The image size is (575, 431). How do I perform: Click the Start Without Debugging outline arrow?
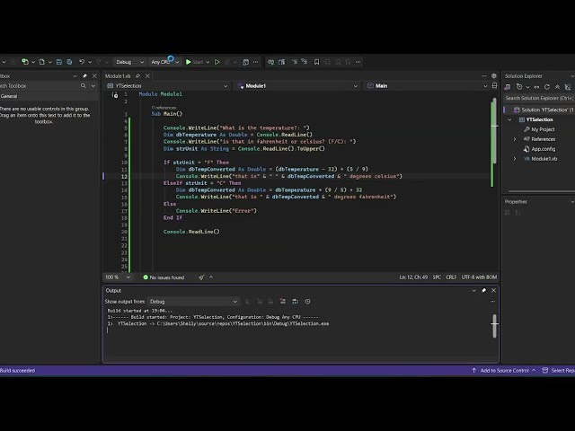click(x=217, y=62)
